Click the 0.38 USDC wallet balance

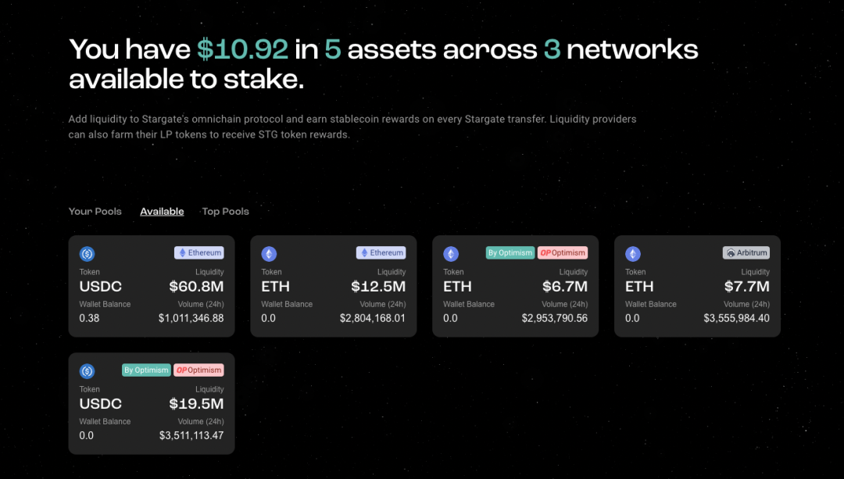[x=89, y=319]
